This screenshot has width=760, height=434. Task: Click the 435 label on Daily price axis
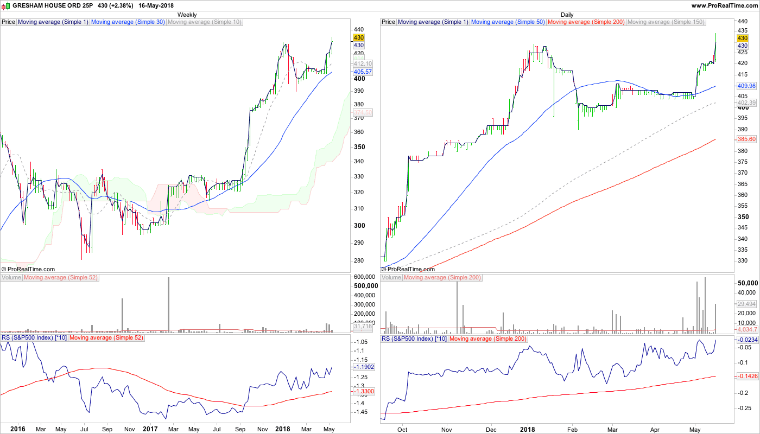tap(743, 30)
